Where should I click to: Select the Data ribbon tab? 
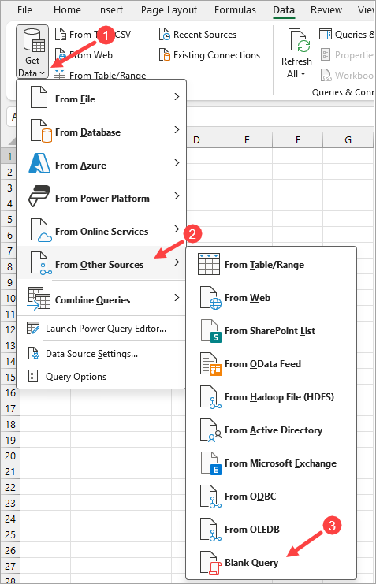tap(284, 9)
